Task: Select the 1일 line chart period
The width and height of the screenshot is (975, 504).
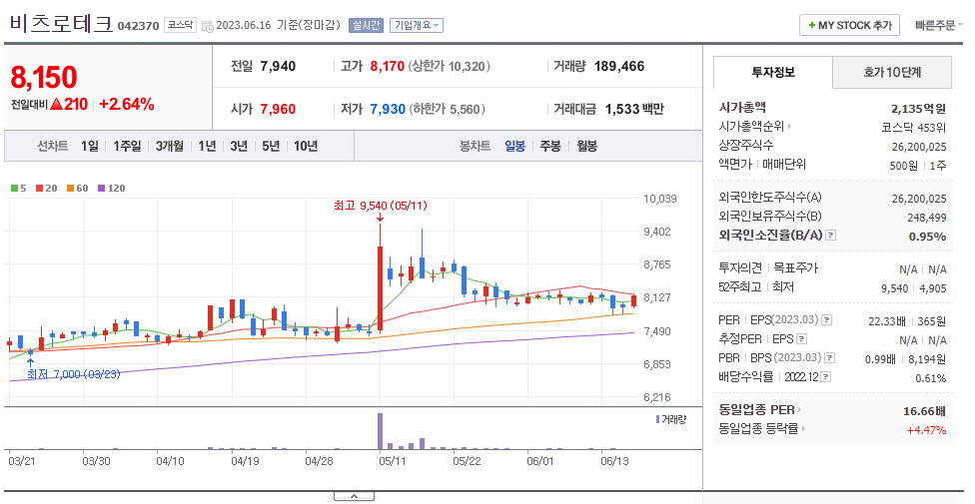Action: (x=90, y=146)
